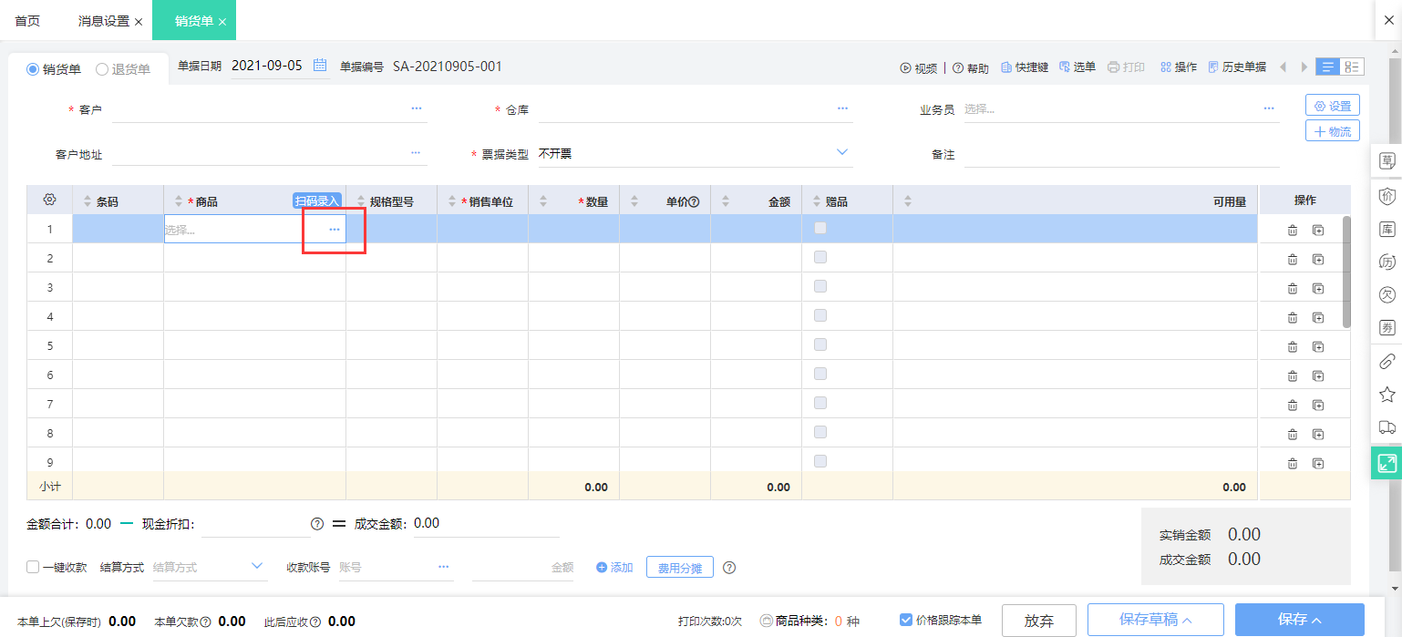
Task: Open the 客户 selector ellipsis
Action: [x=417, y=108]
